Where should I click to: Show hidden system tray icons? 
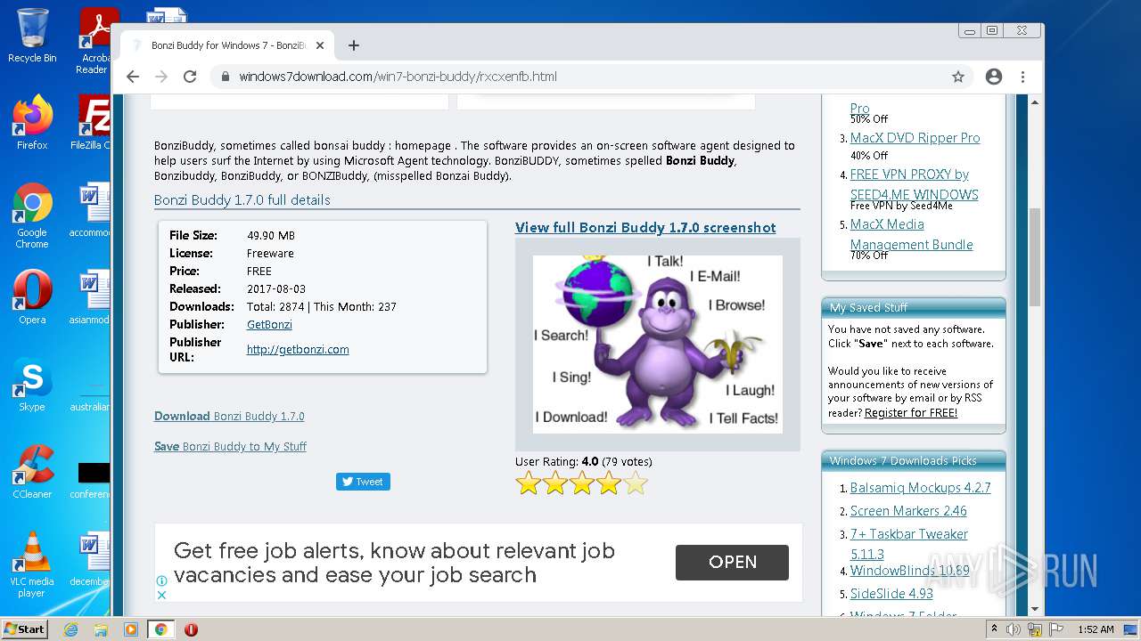pos(994,629)
